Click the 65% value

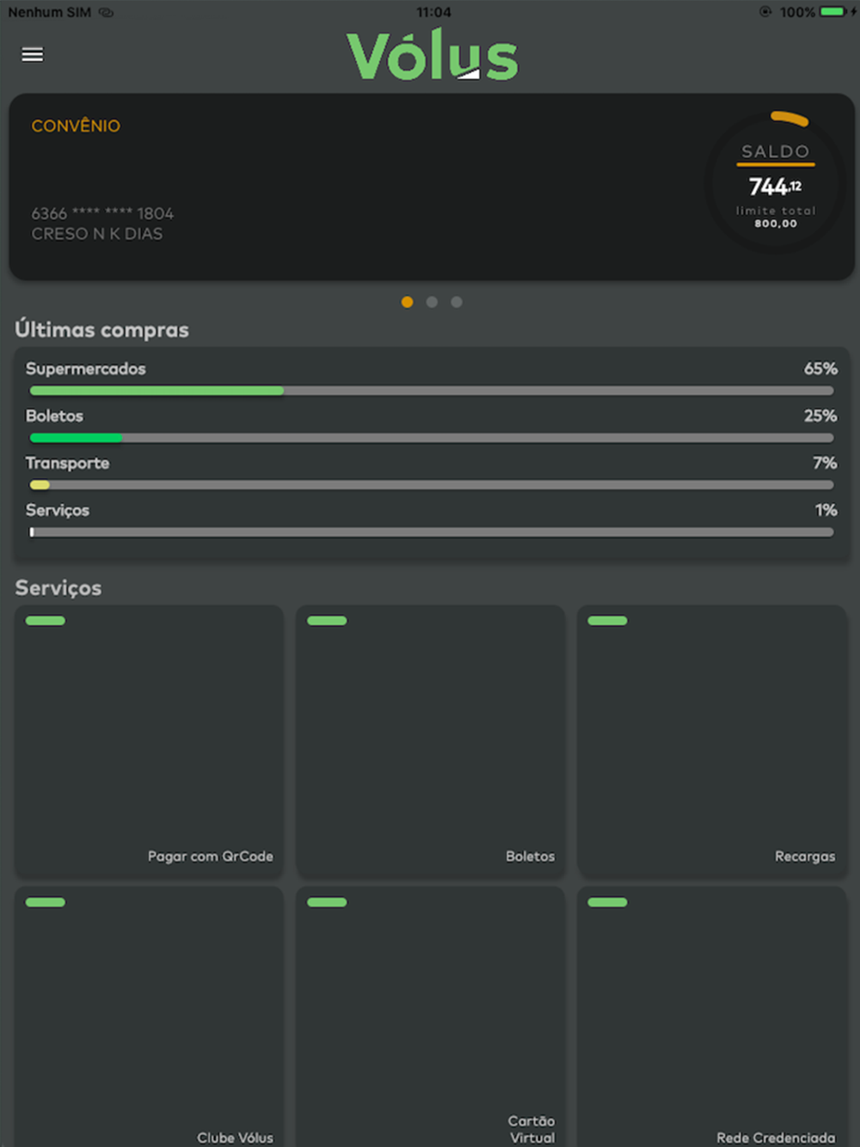click(820, 368)
